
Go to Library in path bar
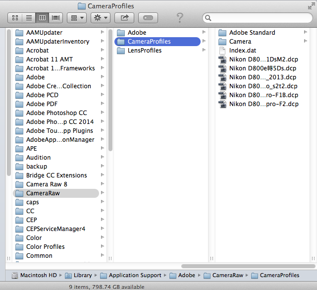(x=78, y=275)
